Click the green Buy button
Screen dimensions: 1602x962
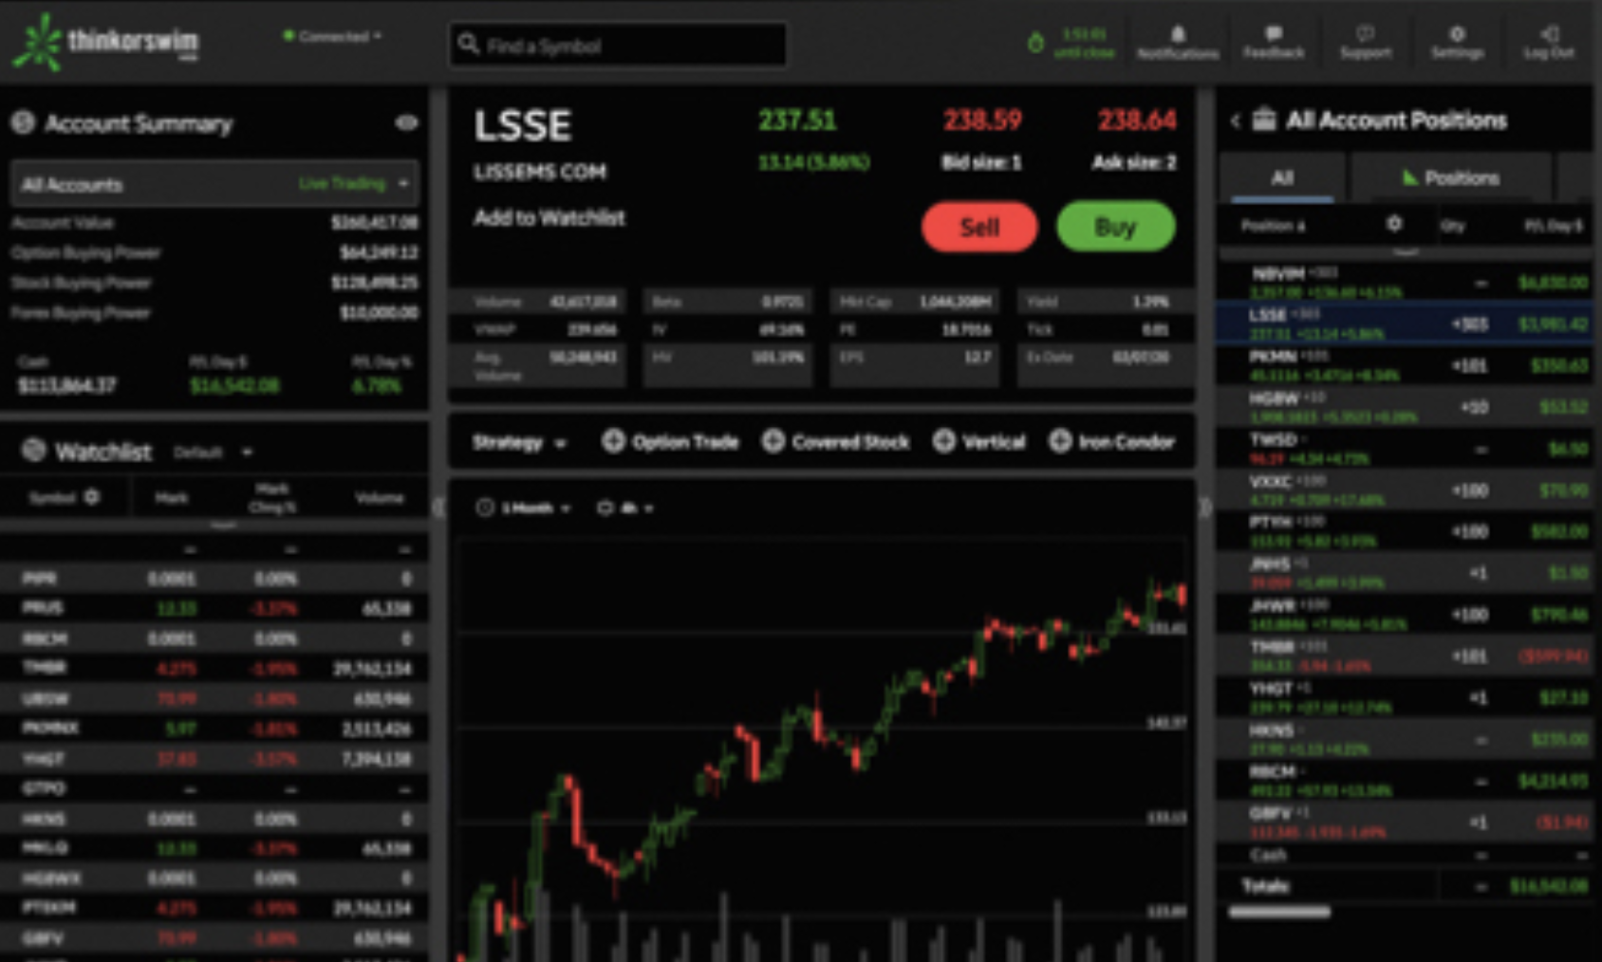click(x=1116, y=227)
